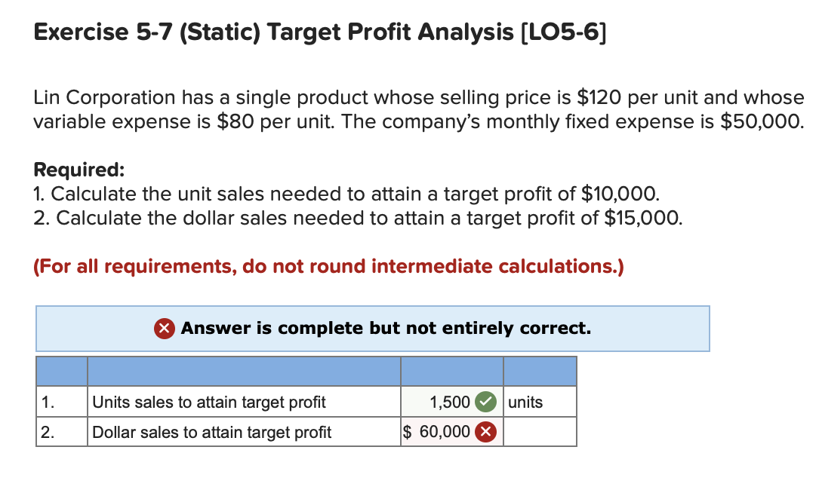Click the Exercise 5-7 Target Profit Analysis heading
819x499 pixels.
point(320,32)
